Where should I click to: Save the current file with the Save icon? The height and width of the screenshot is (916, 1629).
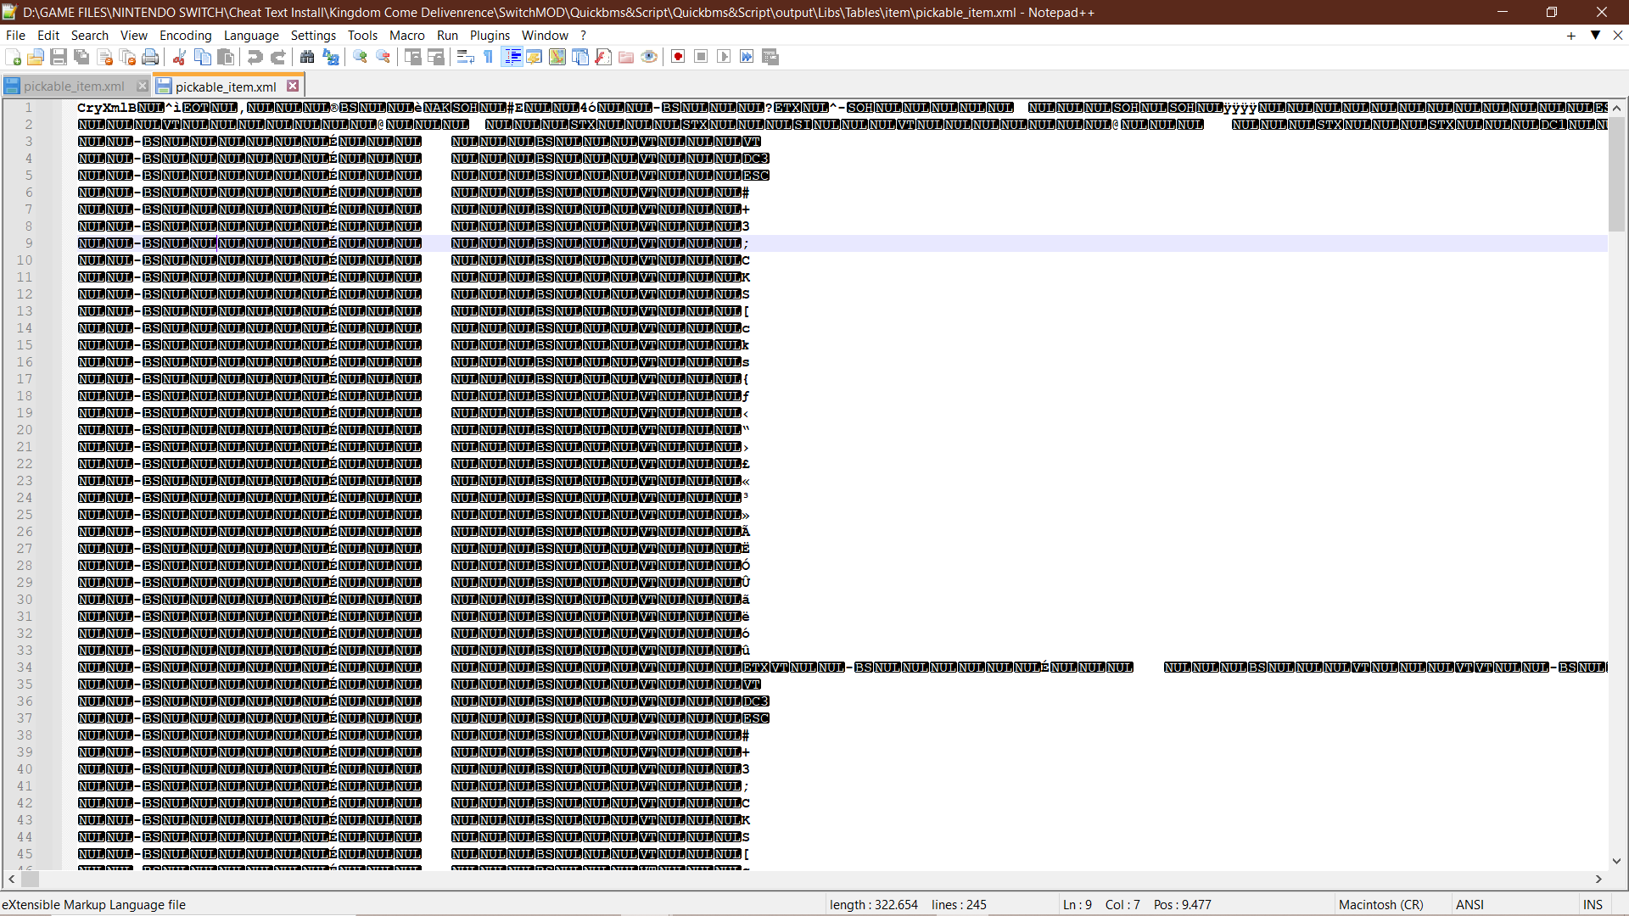(x=59, y=57)
